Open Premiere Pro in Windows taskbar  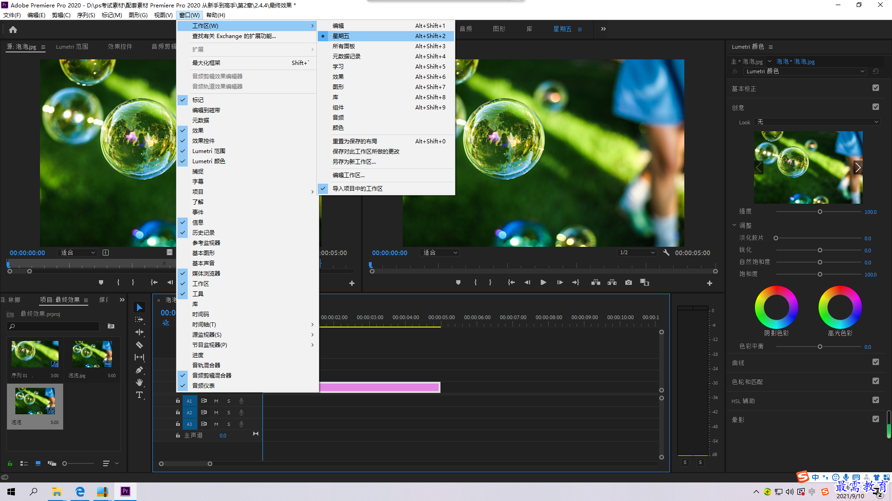pos(125,491)
